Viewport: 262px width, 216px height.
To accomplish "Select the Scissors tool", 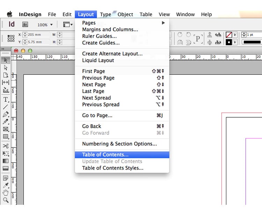I will 6,146.
